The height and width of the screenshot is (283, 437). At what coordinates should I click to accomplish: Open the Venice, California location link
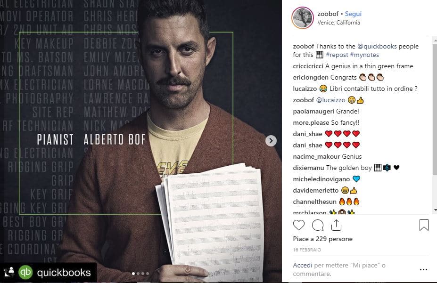tap(338, 23)
